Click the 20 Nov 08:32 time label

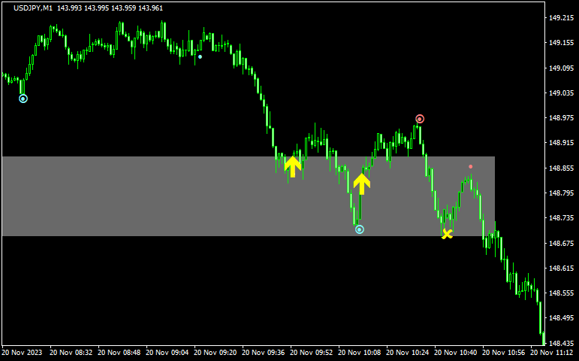74,352
